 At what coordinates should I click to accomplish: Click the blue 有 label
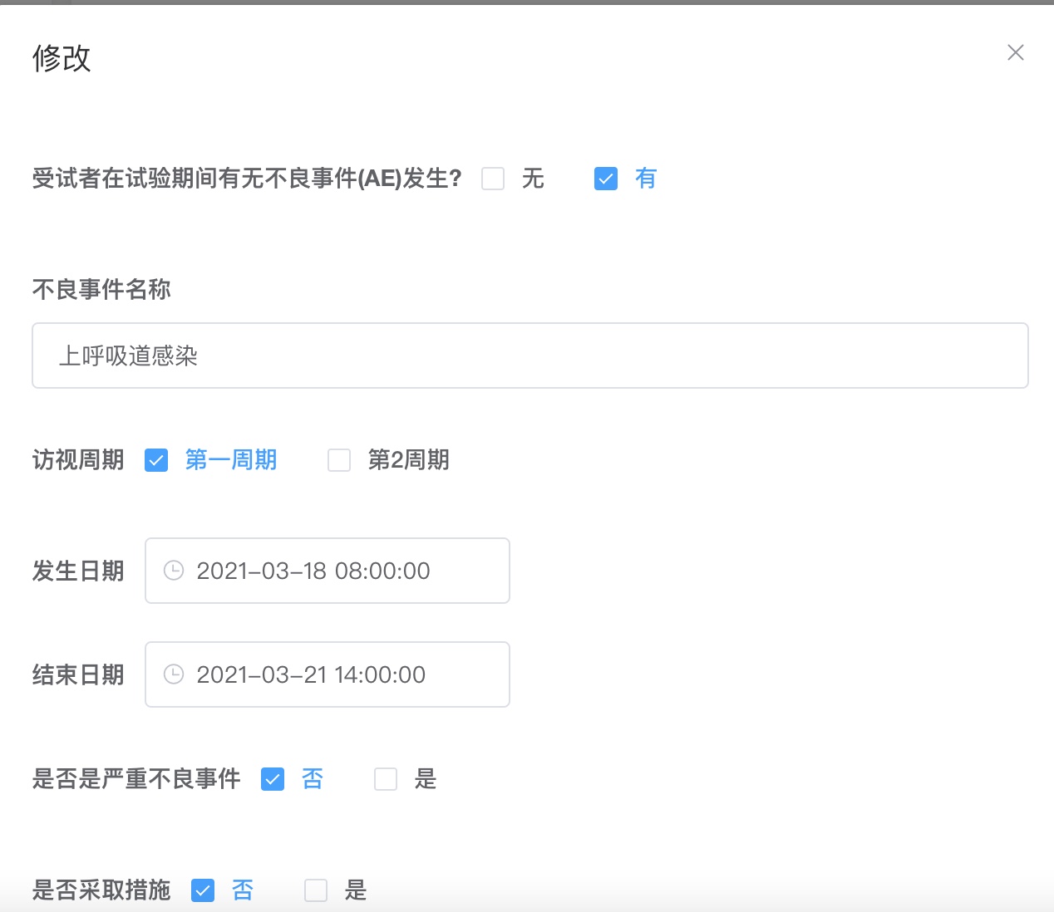[x=647, y=179]
